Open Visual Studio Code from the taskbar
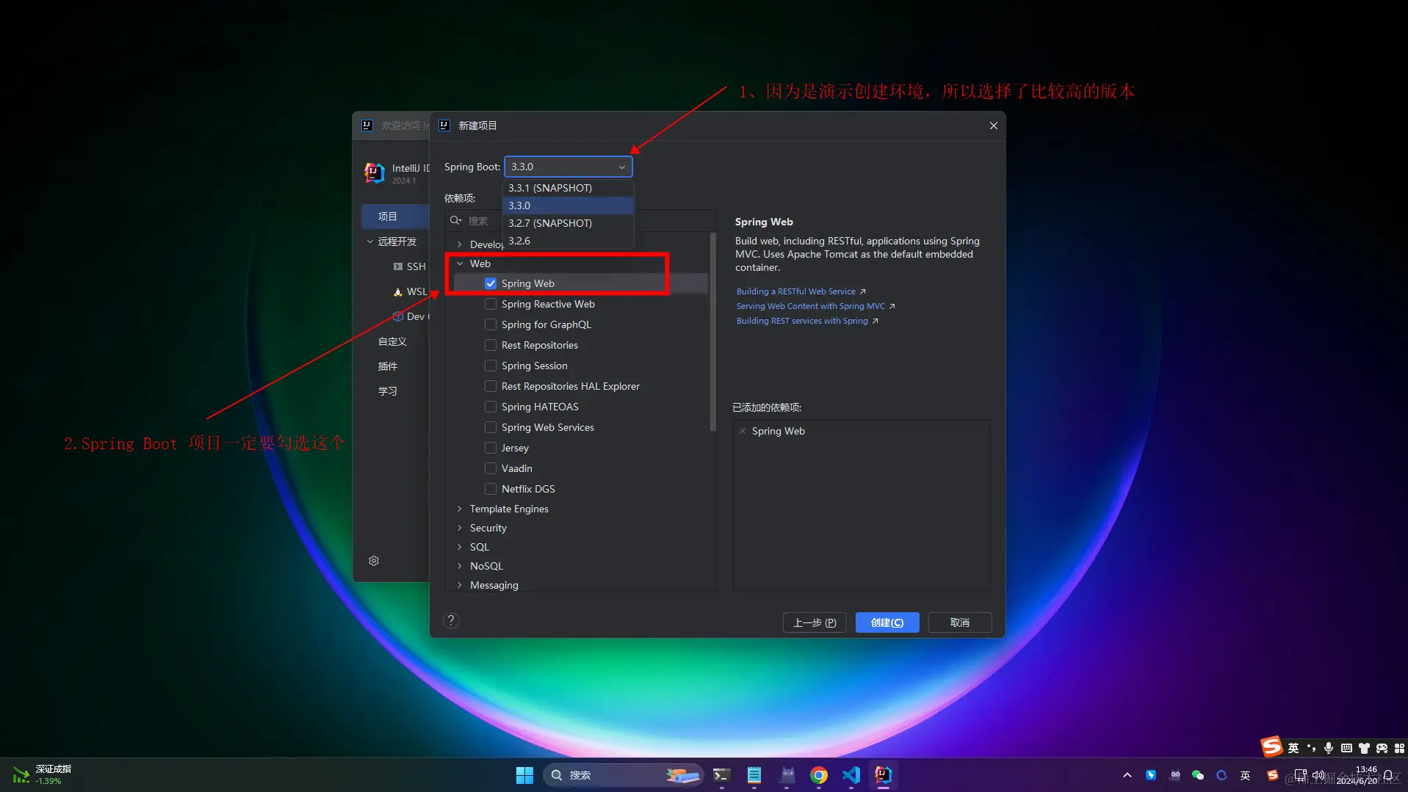The width and height of the screenshot is (1408, 792). click(x=851, y=775)
